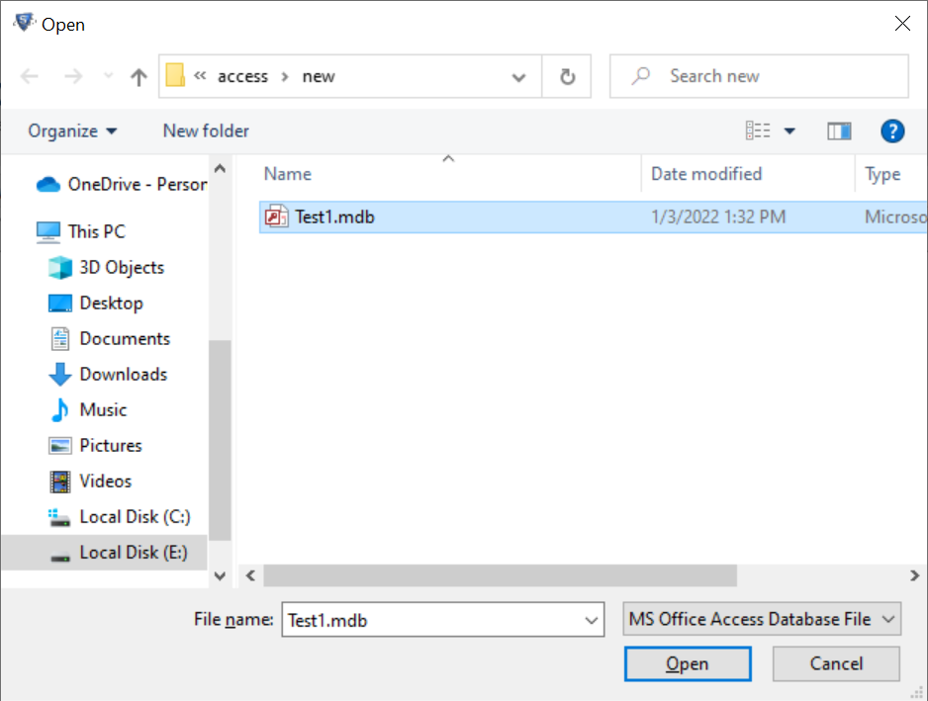Click the Music note icon
Image resolution: width=928 pixels, height=701 pixels.
(x=59, y=410)
